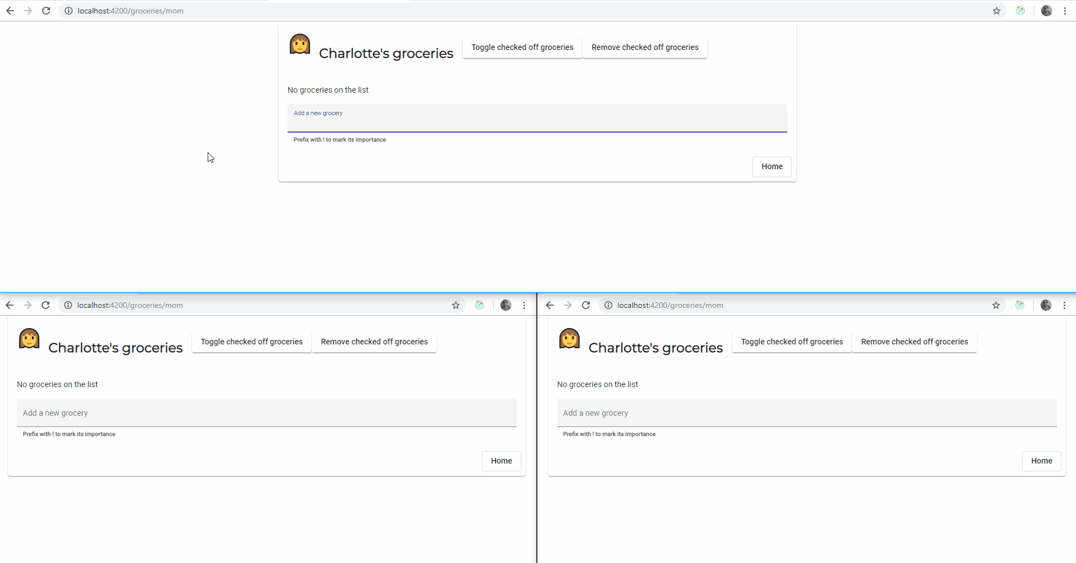Click the "Prefix with !" hint in bottom-right window
1076x563 pixels.
(x=609, y=434)
